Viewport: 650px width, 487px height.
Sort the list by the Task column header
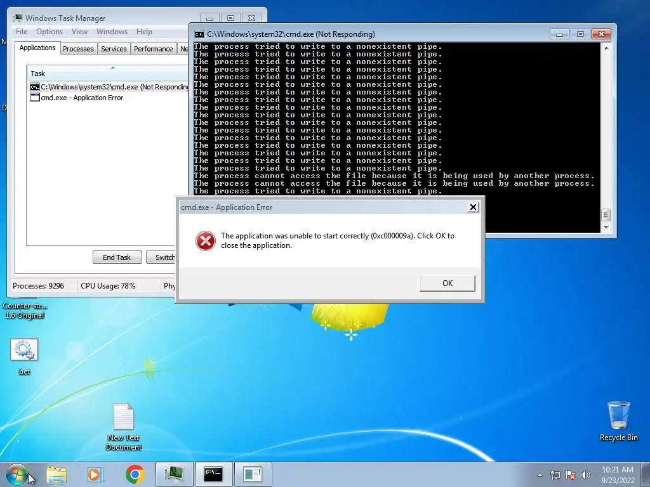click(x=107, y=73)
